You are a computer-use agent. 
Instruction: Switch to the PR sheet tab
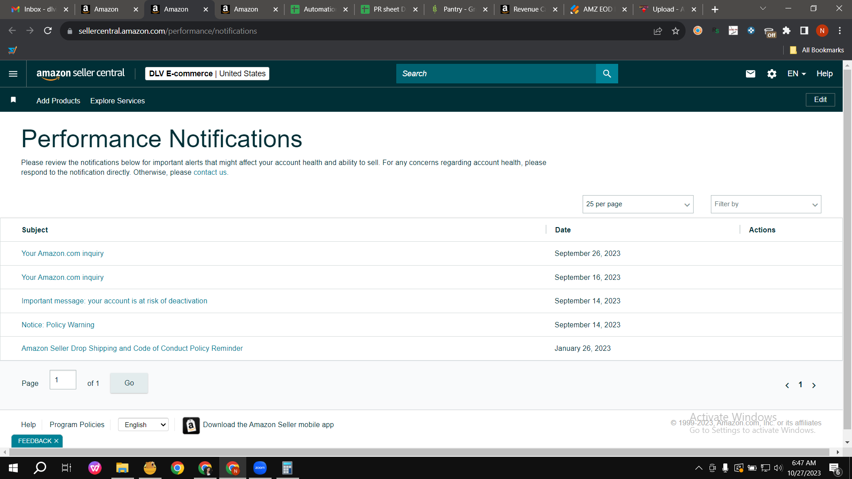coord(389,9)
